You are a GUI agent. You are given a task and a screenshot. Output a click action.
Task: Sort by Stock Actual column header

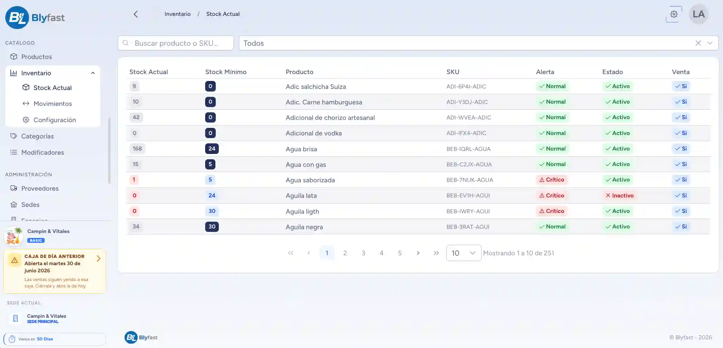coord(148,72)
